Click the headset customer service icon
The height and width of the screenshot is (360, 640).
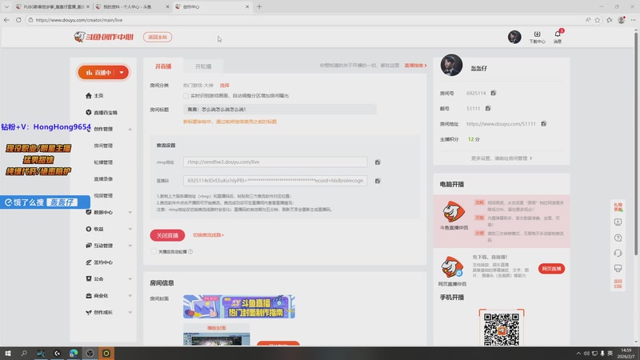point(618,254)
